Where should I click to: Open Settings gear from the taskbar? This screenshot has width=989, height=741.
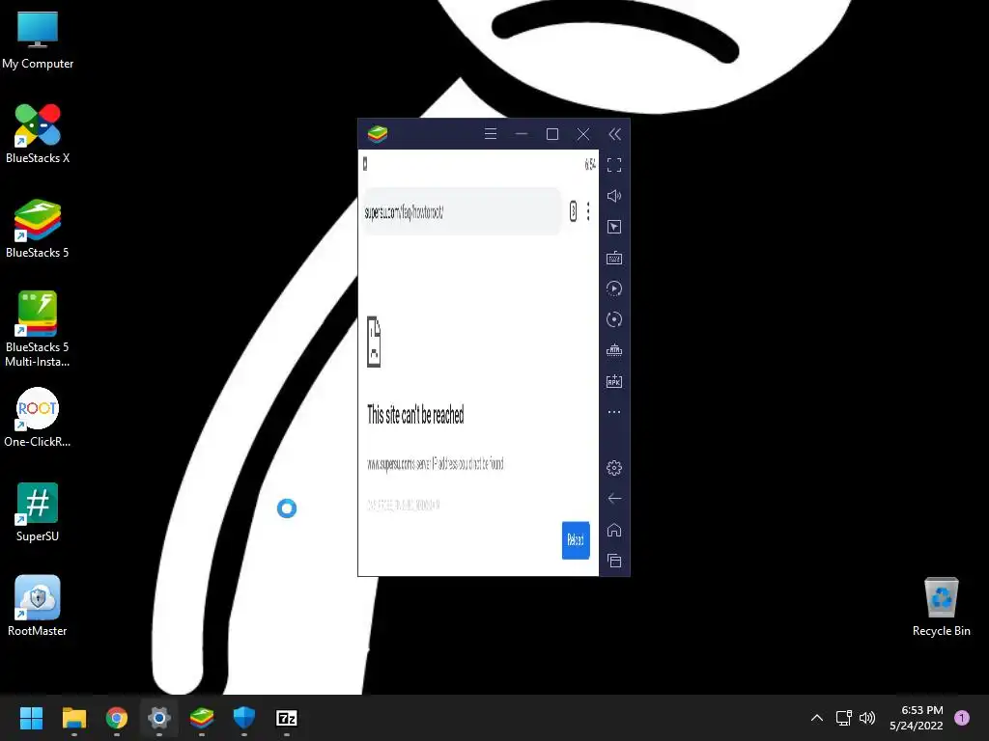click(159, 718)
